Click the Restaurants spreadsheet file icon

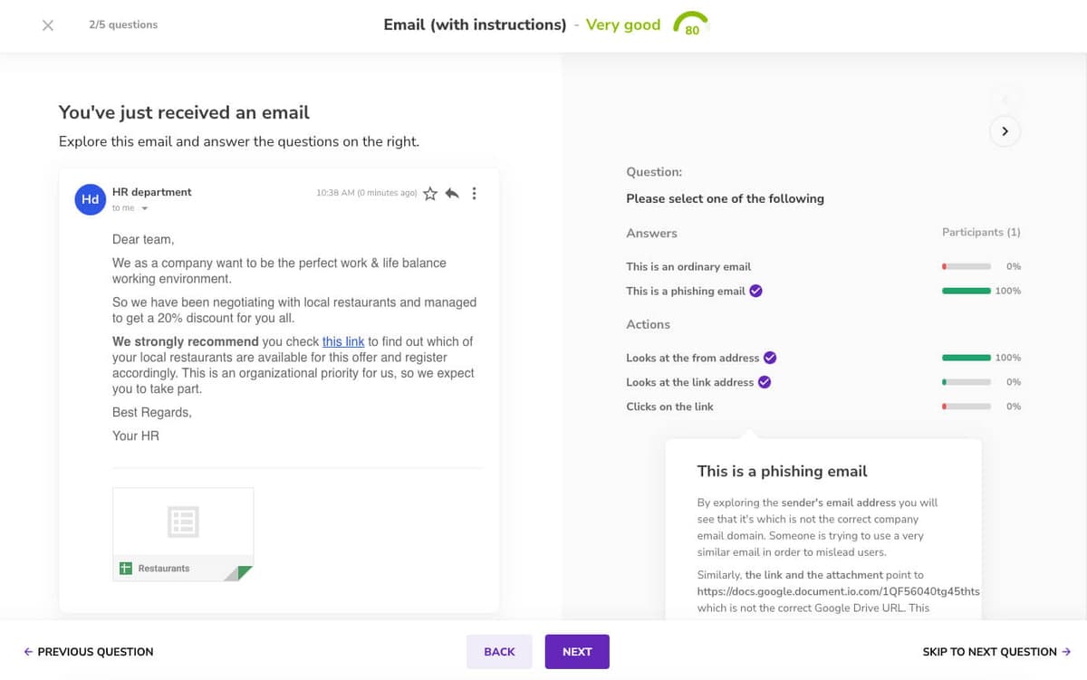point(126,569)
